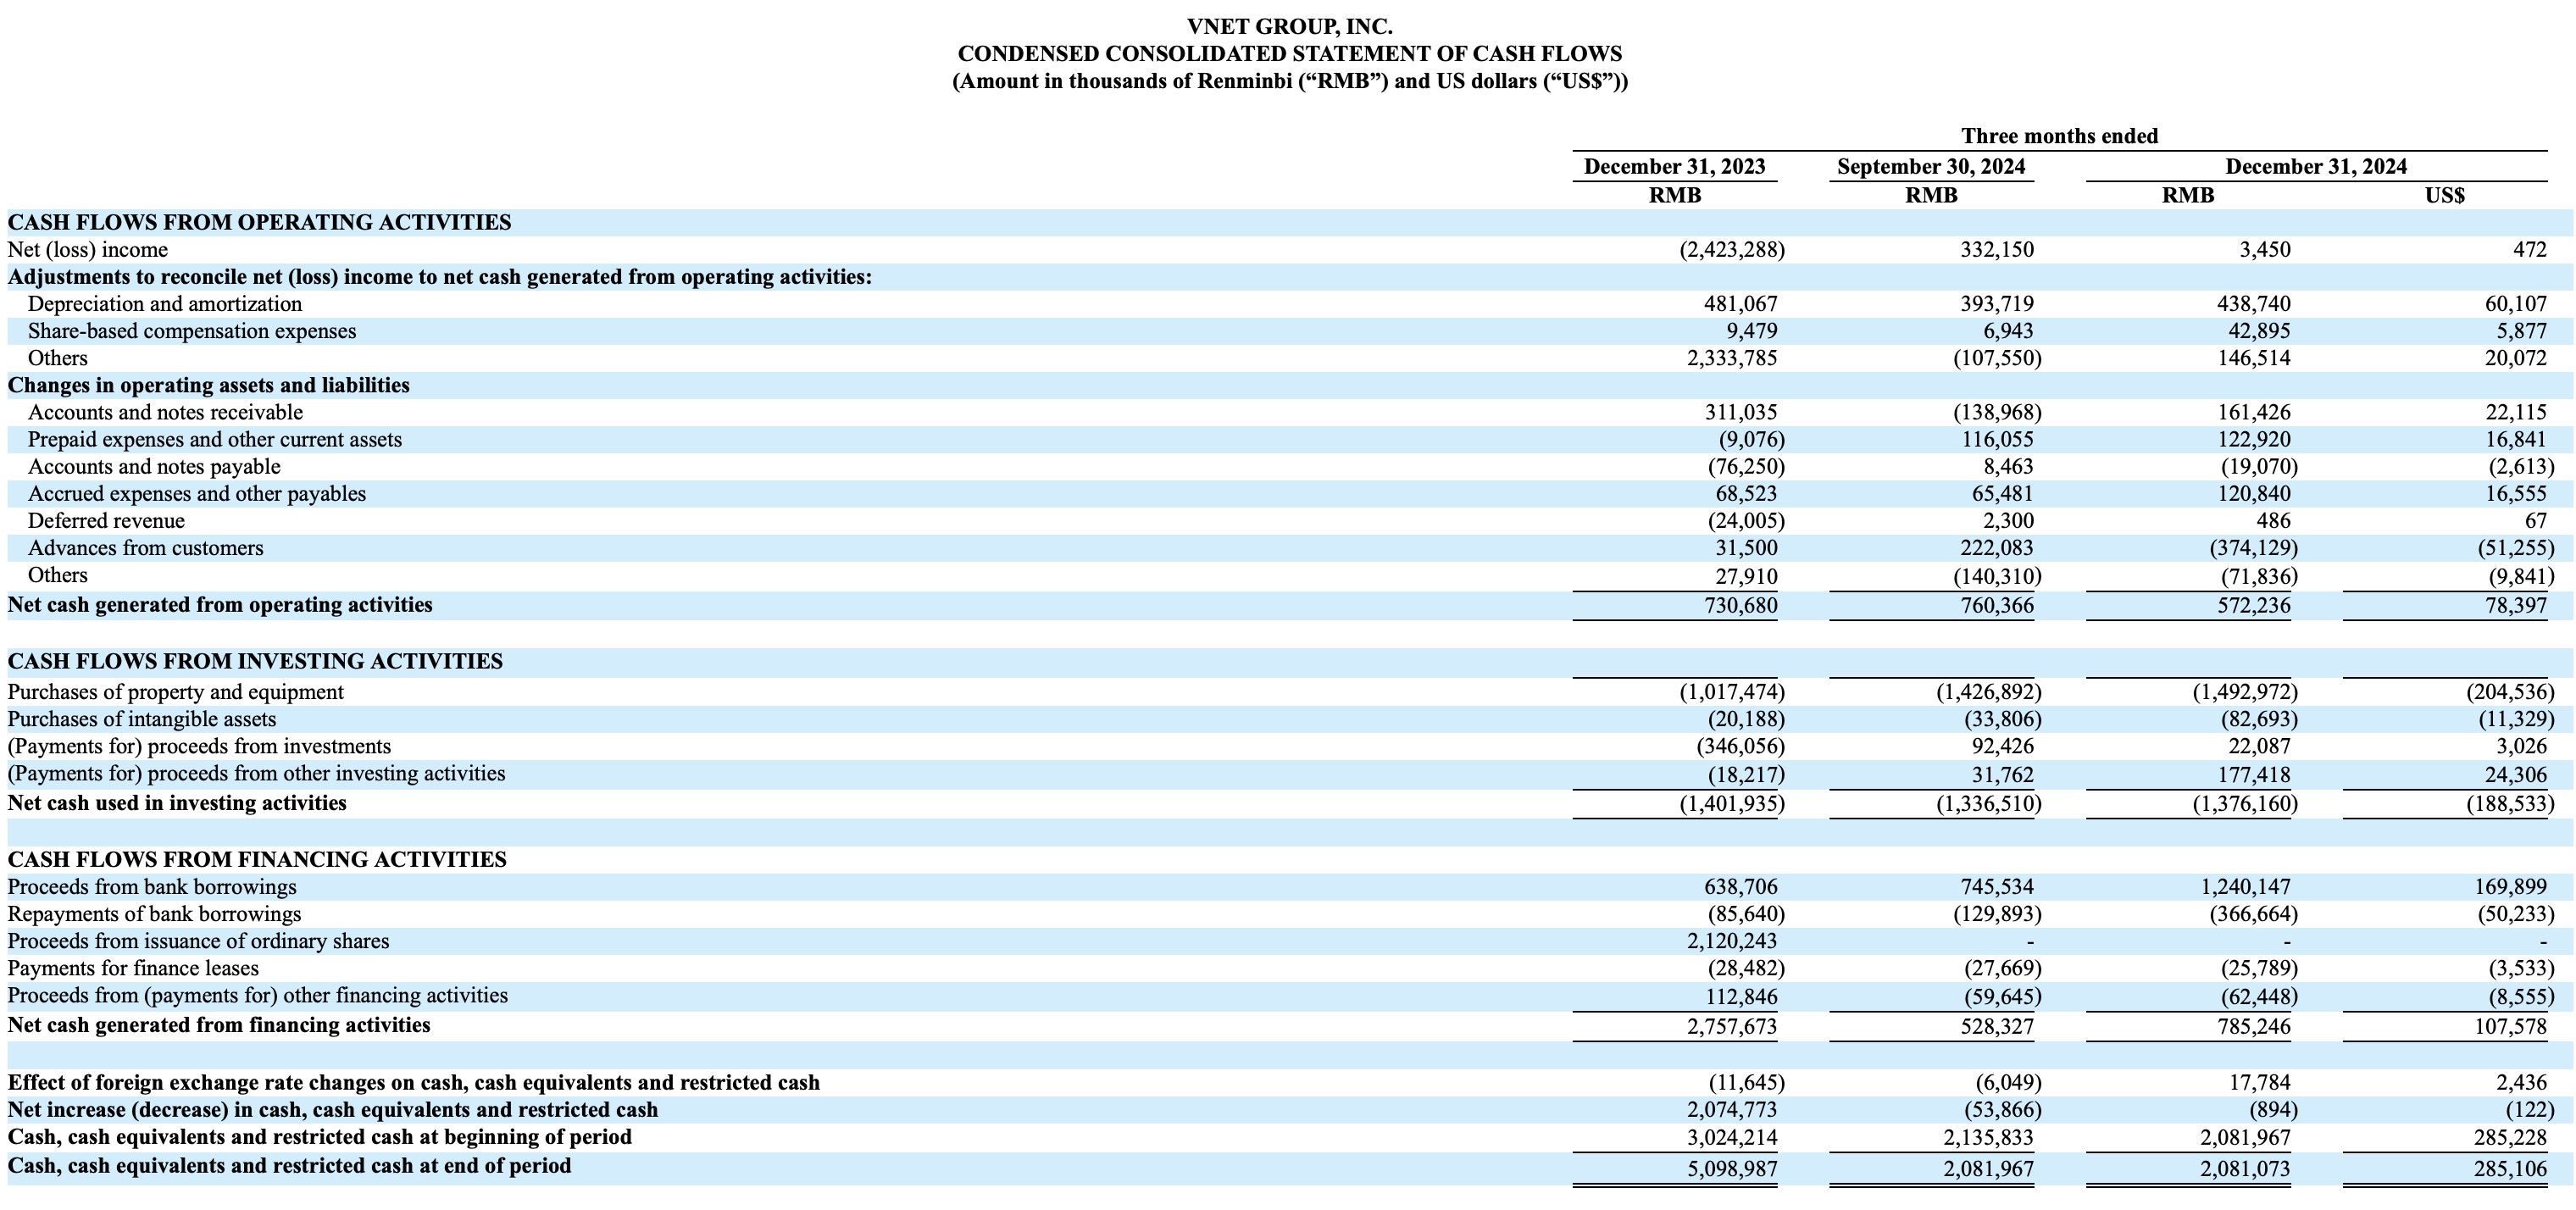This screenshot has width=2576, height=1210.
Task: Select 'Accounts and notes payable' label
Action: coord(154,467)
